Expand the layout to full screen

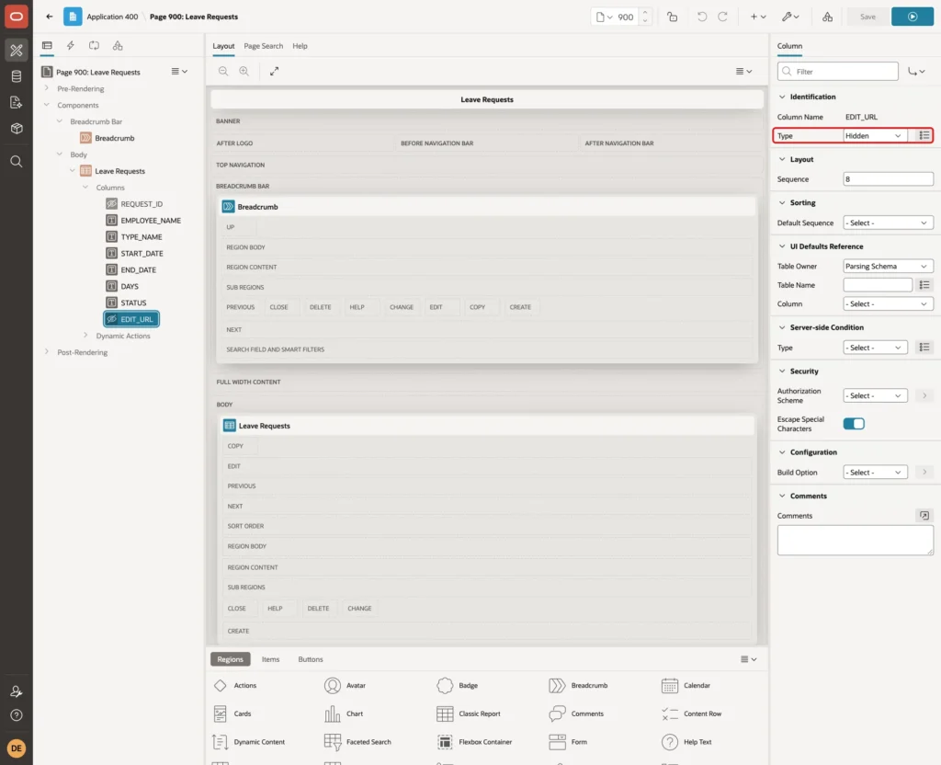click(x=274, y=71)
